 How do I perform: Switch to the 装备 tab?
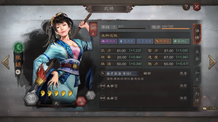[x=197, y=55]
